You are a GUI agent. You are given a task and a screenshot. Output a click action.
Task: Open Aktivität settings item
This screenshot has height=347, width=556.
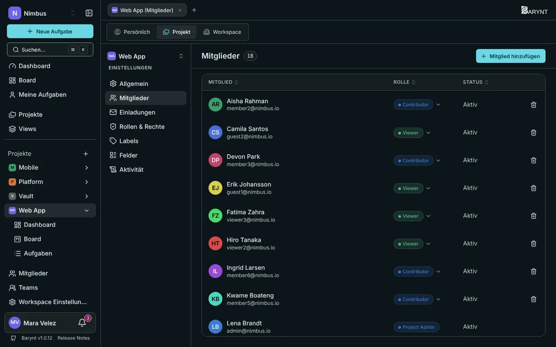146,169
